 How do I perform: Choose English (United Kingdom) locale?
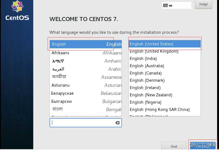[165, 51]
